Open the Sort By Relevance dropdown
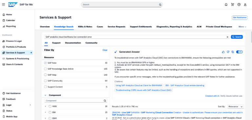This screenshot has width=252, height=120. click(x=236, y=107)
